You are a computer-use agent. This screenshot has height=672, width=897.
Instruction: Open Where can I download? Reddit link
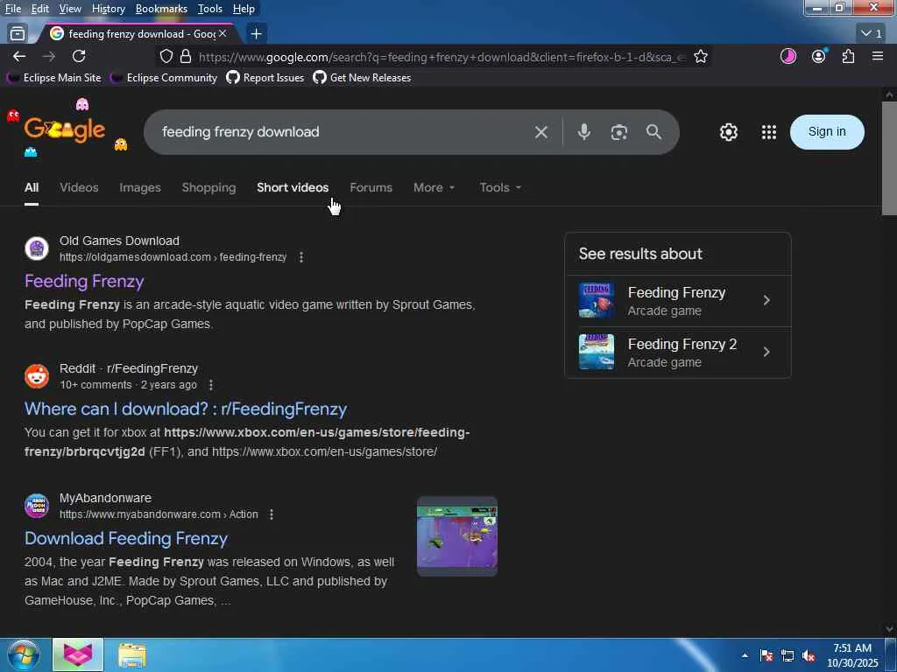point(186,409)
